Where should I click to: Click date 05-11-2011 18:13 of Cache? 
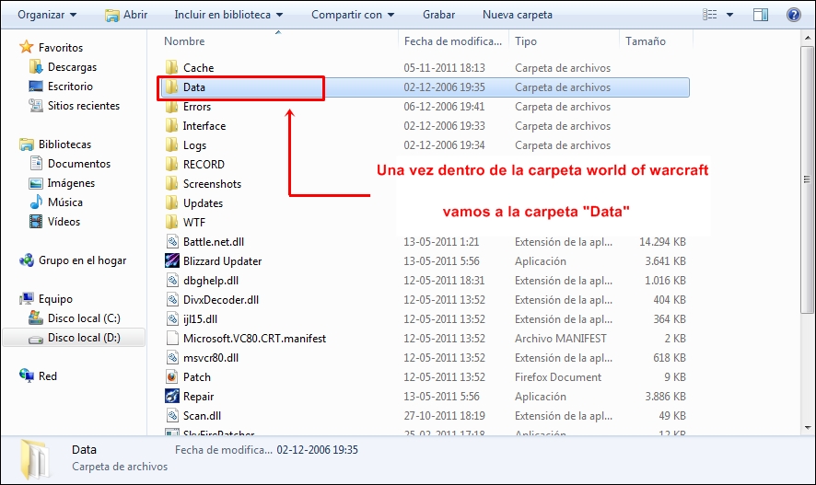(444, 67)
